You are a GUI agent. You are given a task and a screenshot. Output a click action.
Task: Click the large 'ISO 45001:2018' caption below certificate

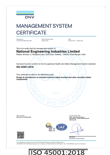[58, 152]
